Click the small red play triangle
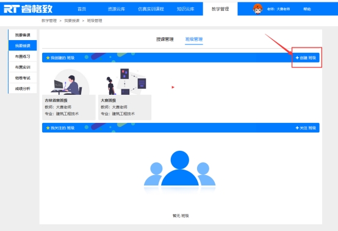338x231 pixels. pos(173,87)
